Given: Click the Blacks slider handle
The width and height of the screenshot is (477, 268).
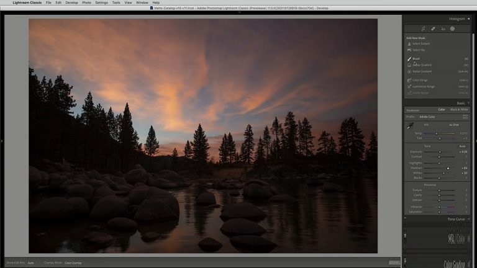Looking at the screenshot, I should pyautogui.click(x=439, y=178).
